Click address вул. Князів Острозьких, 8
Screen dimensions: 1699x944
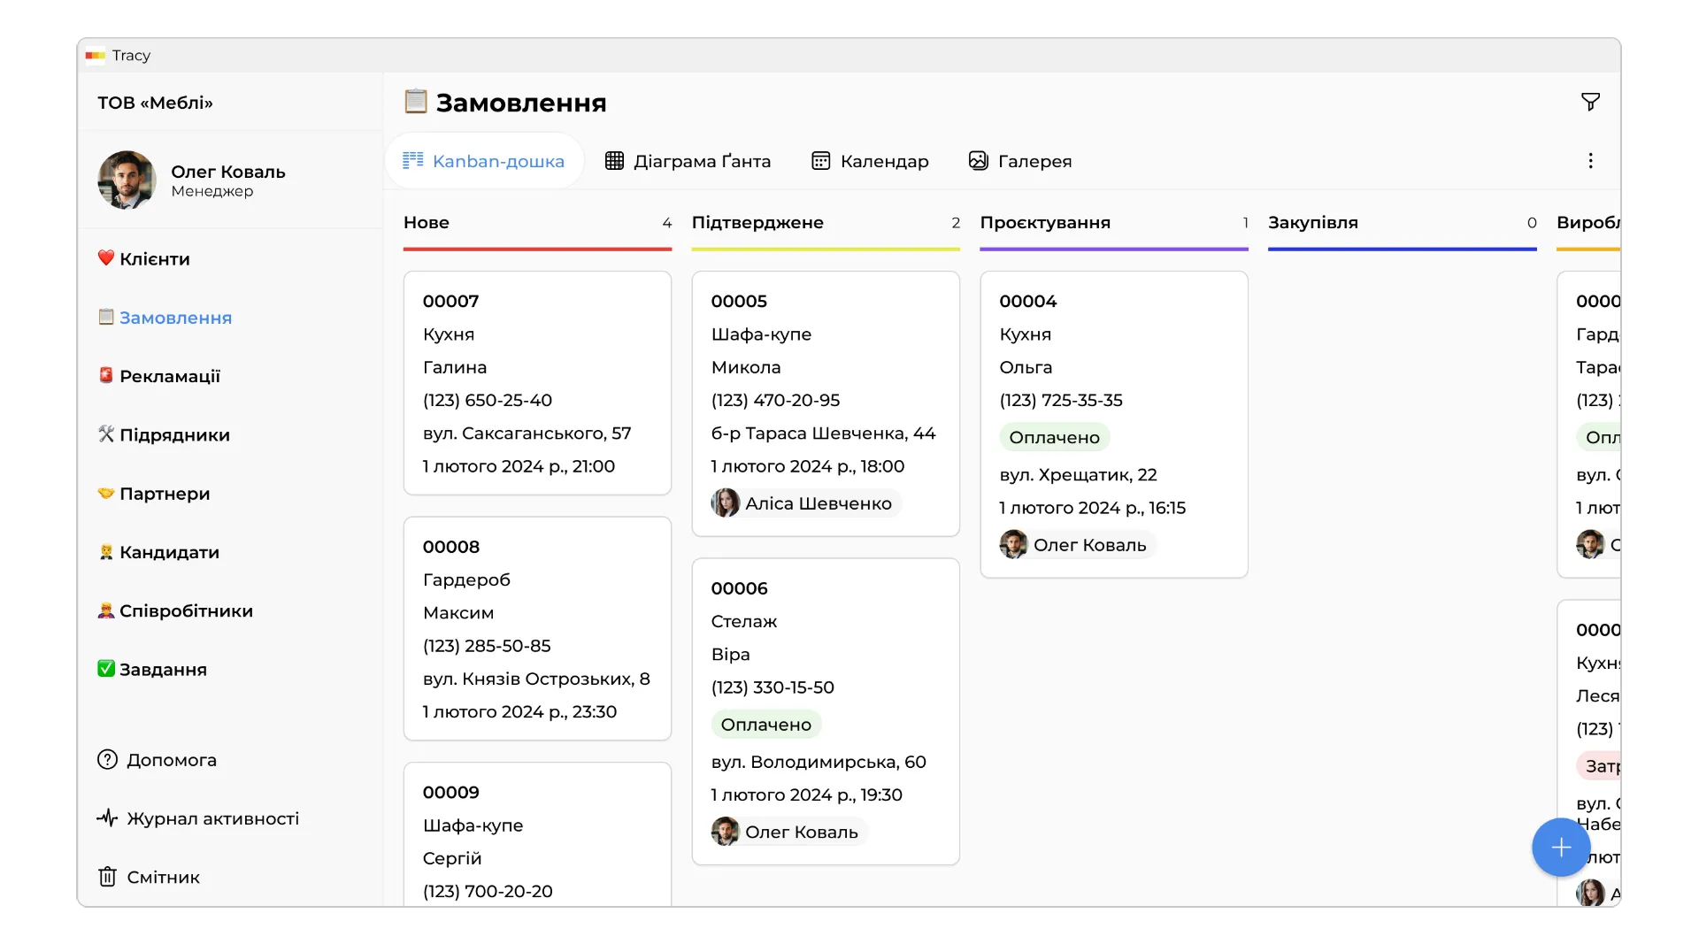(536, 679)
